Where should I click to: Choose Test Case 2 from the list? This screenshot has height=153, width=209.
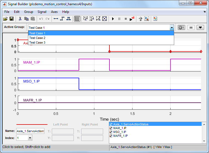[x=101, y=38]
